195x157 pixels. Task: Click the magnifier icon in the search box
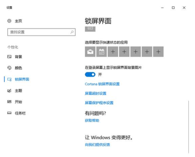72,32
